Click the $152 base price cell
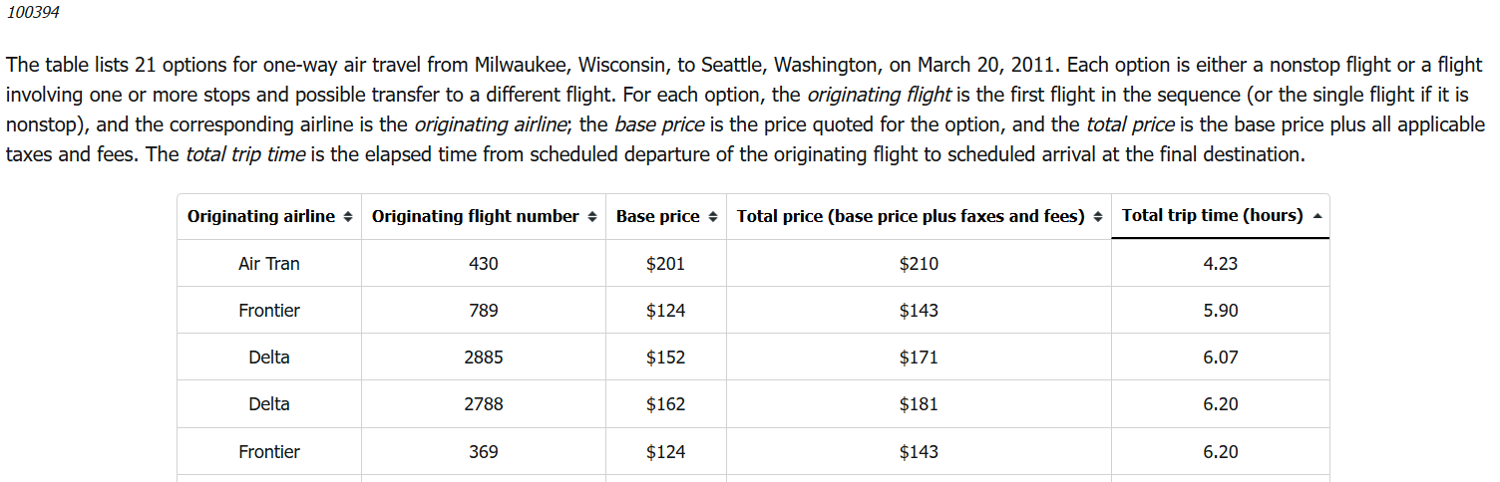This screenshot has height=482, width=1500. (665, 358)
